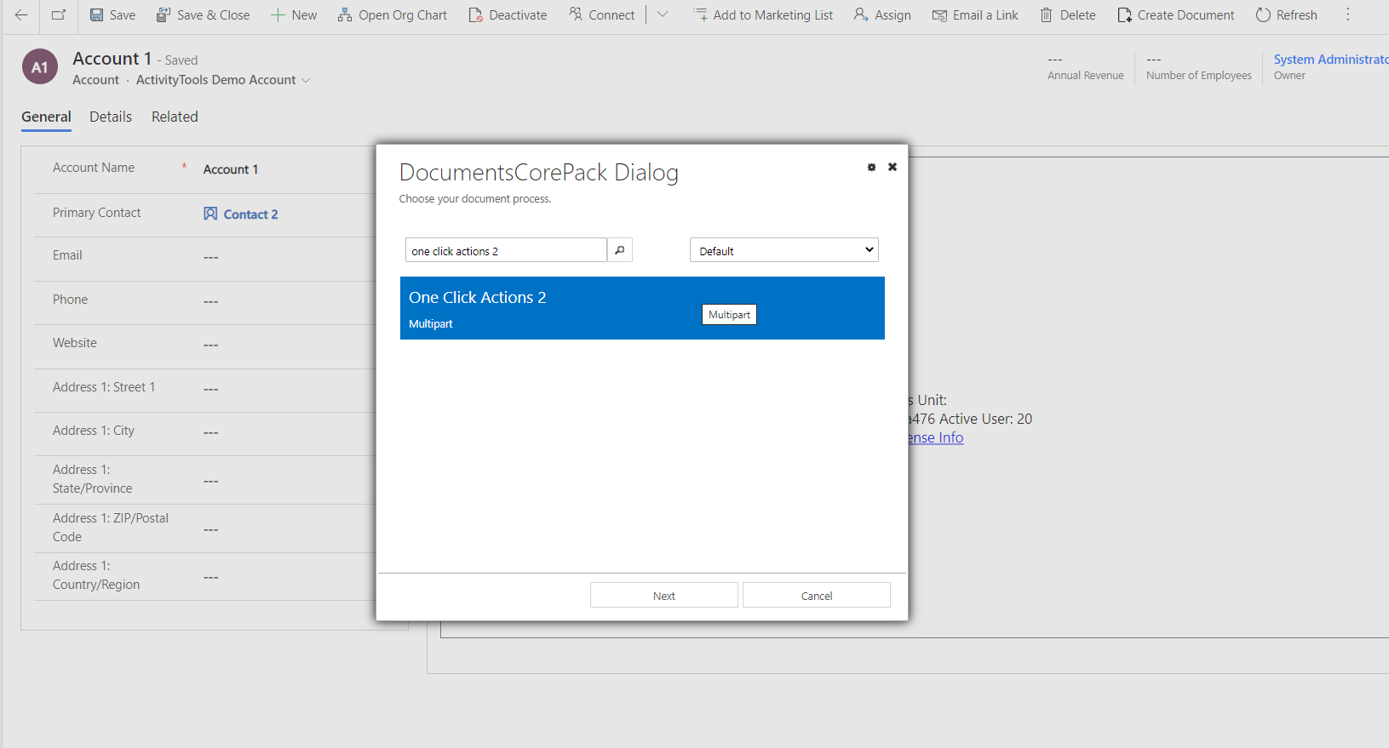Click Refresh in the command bar
Image resolution: width=1389 pixels, height=748 pixels.
(x=1286, y=15)
